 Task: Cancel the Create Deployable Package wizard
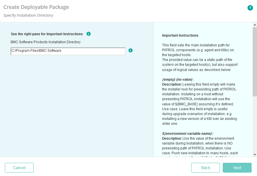click(x=19, y=168)
